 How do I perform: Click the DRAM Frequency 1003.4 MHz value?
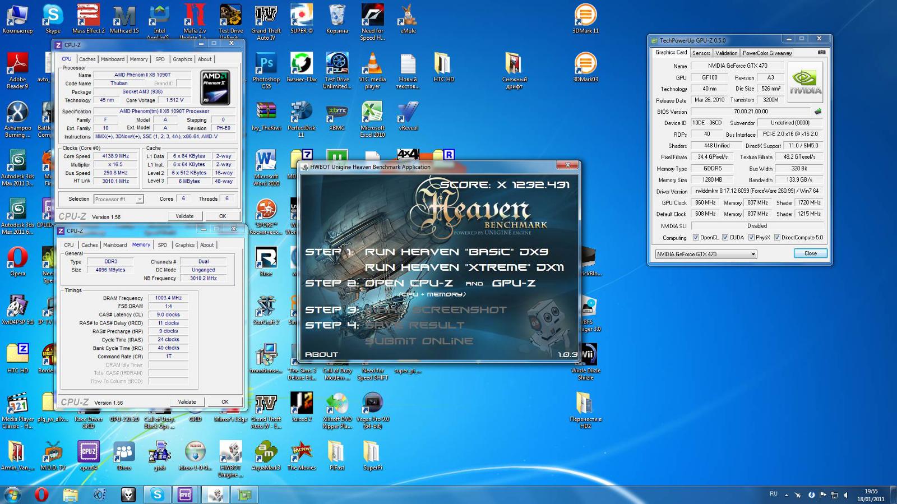click(x=169, y=298)
